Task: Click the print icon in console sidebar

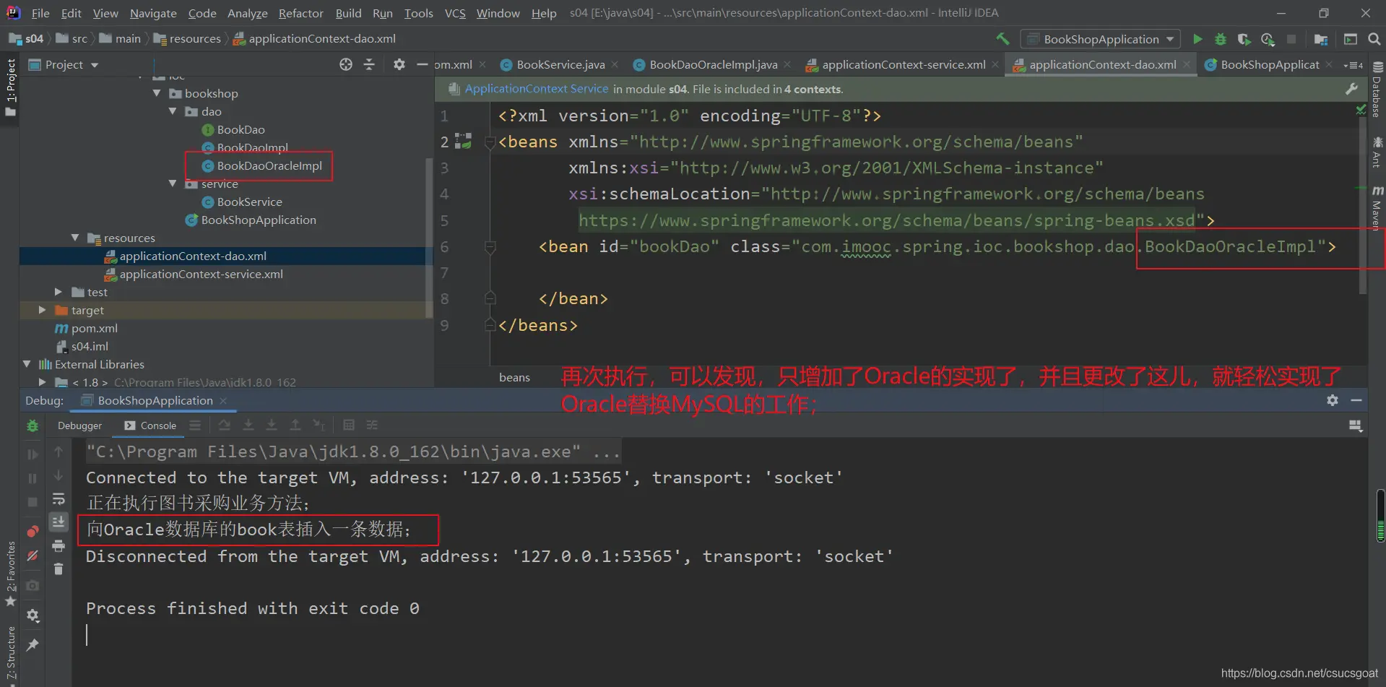Action: pyautogui.click(x=59, y=546)
